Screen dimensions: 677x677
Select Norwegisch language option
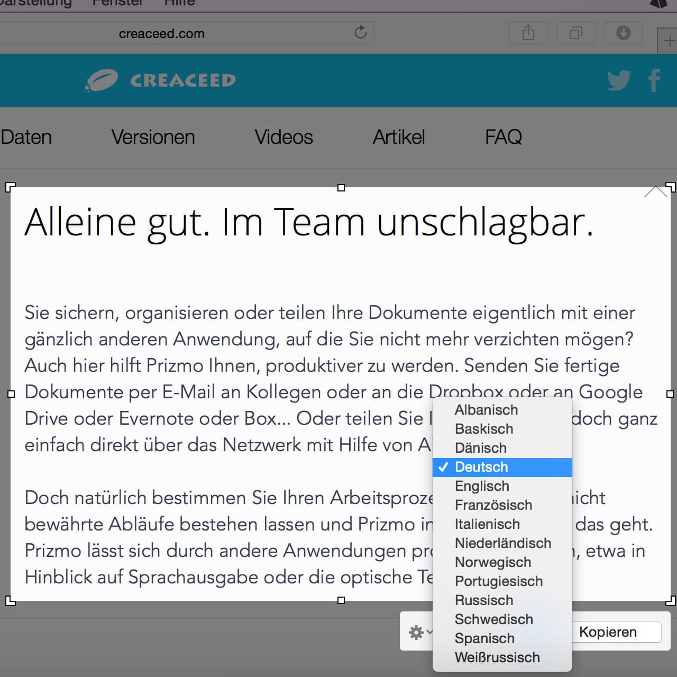pyautogui.click(x=502, y=562)
